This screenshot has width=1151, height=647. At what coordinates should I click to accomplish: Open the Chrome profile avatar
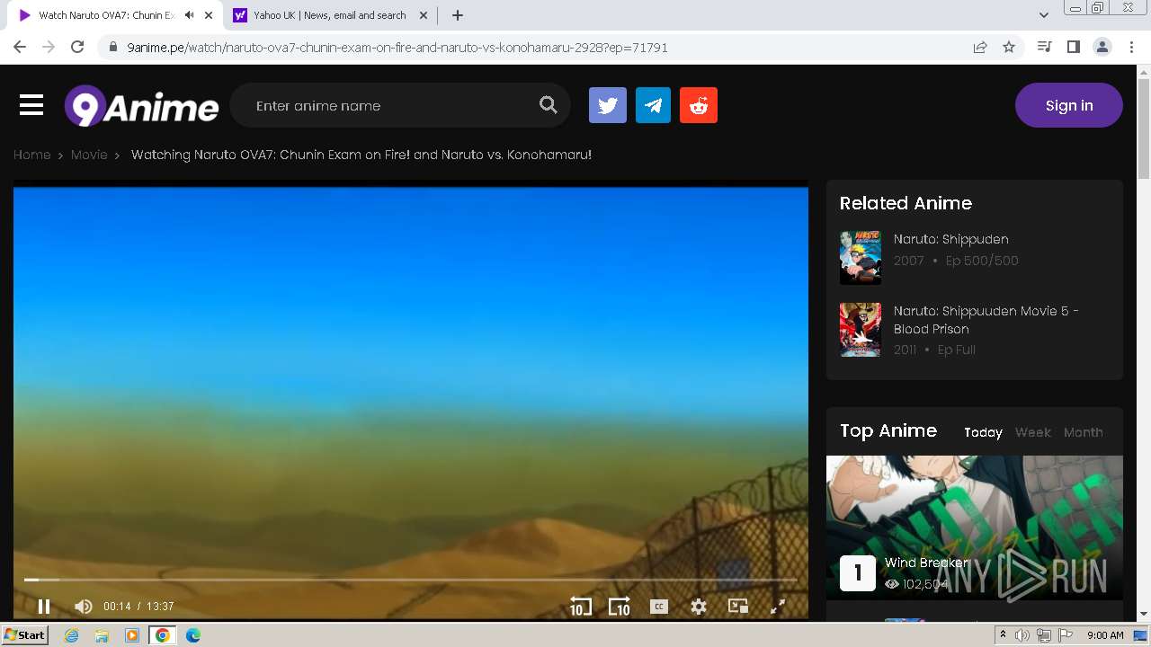tap(1102, 48)
